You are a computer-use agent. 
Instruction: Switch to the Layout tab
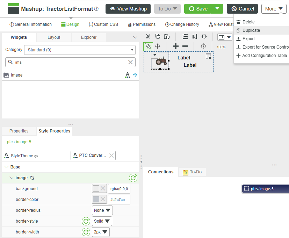point(53,37)
